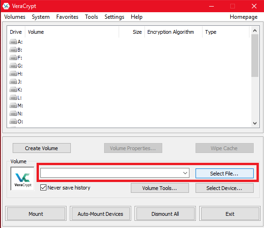Click Auto-Mount Devices button
The image size is (264, 228).
point(100,213)
